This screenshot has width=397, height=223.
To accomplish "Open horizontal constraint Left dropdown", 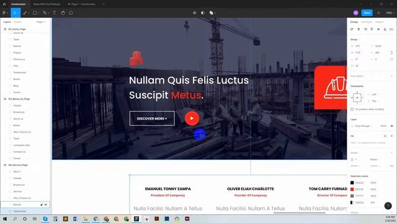I will [375, 94].
